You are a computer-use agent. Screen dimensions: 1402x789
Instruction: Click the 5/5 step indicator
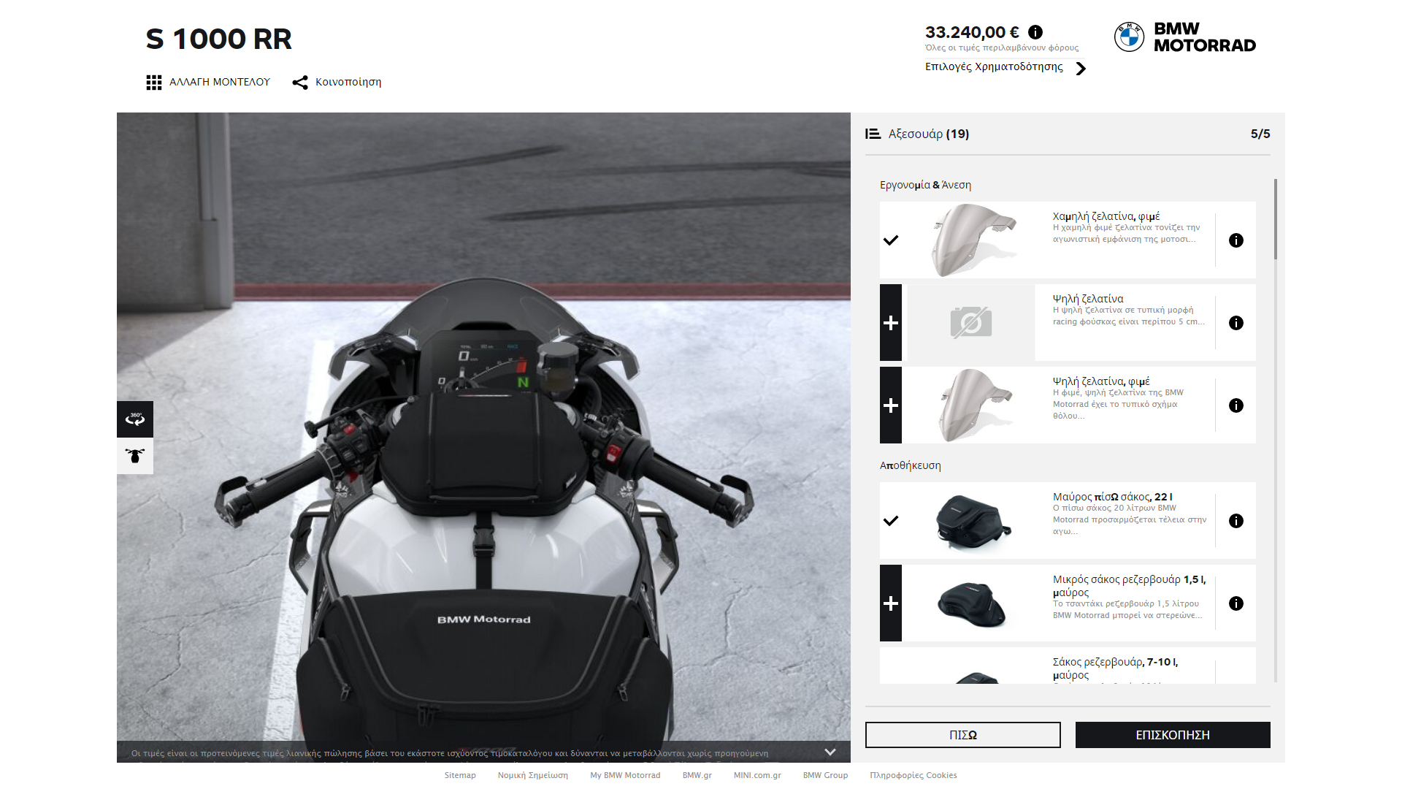pos(1260,134)
